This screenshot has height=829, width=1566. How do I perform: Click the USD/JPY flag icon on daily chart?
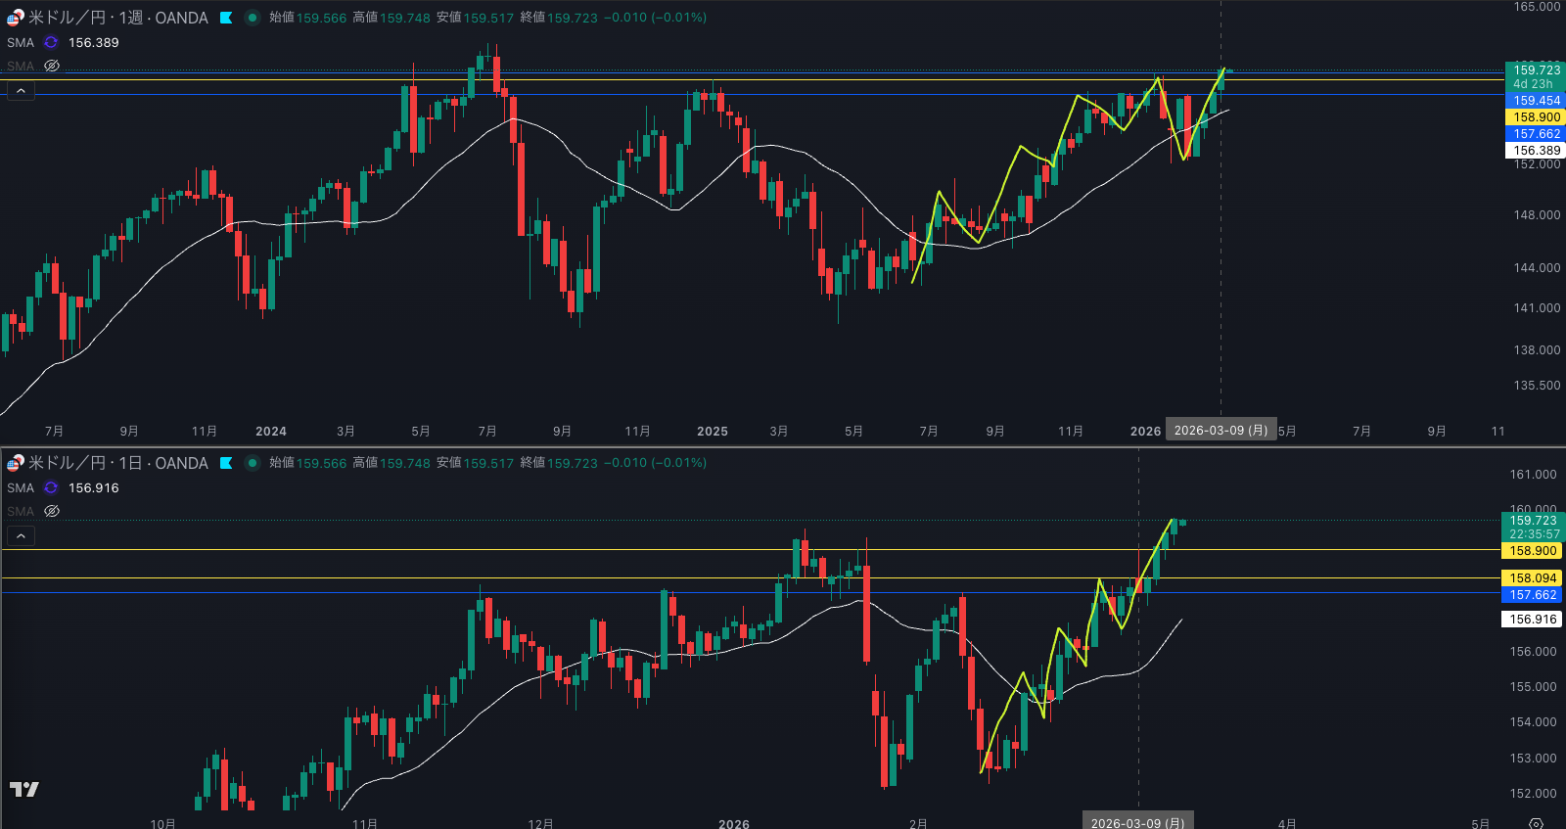point(15,463)
